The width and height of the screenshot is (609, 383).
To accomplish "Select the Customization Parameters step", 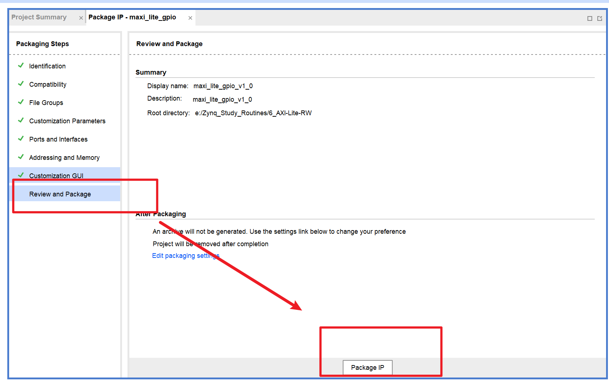I will (67, 121).
